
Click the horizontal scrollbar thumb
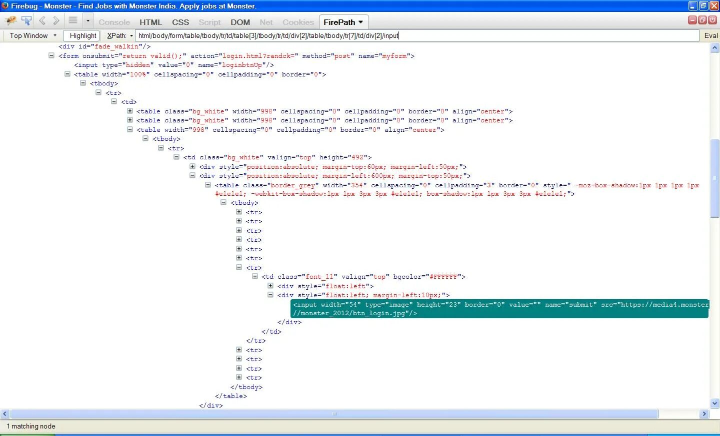(x=334, y=414)
